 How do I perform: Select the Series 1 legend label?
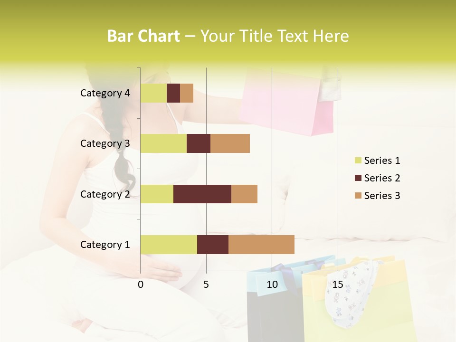pyautogui.click(x=382, y=161)
